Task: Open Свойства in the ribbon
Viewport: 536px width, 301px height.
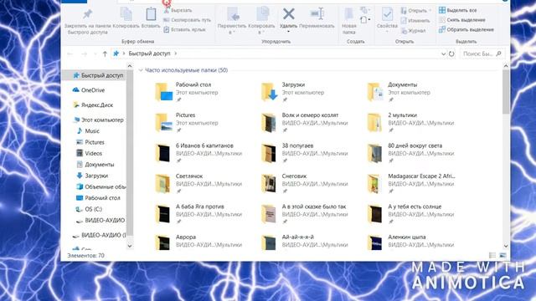Action: (387, 20)
